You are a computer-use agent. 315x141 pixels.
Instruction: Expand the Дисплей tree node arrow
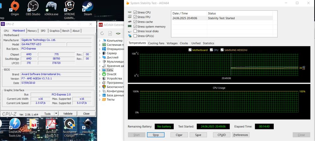coord(100,57)
